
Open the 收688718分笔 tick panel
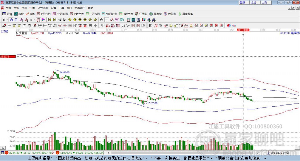[279, 153]
